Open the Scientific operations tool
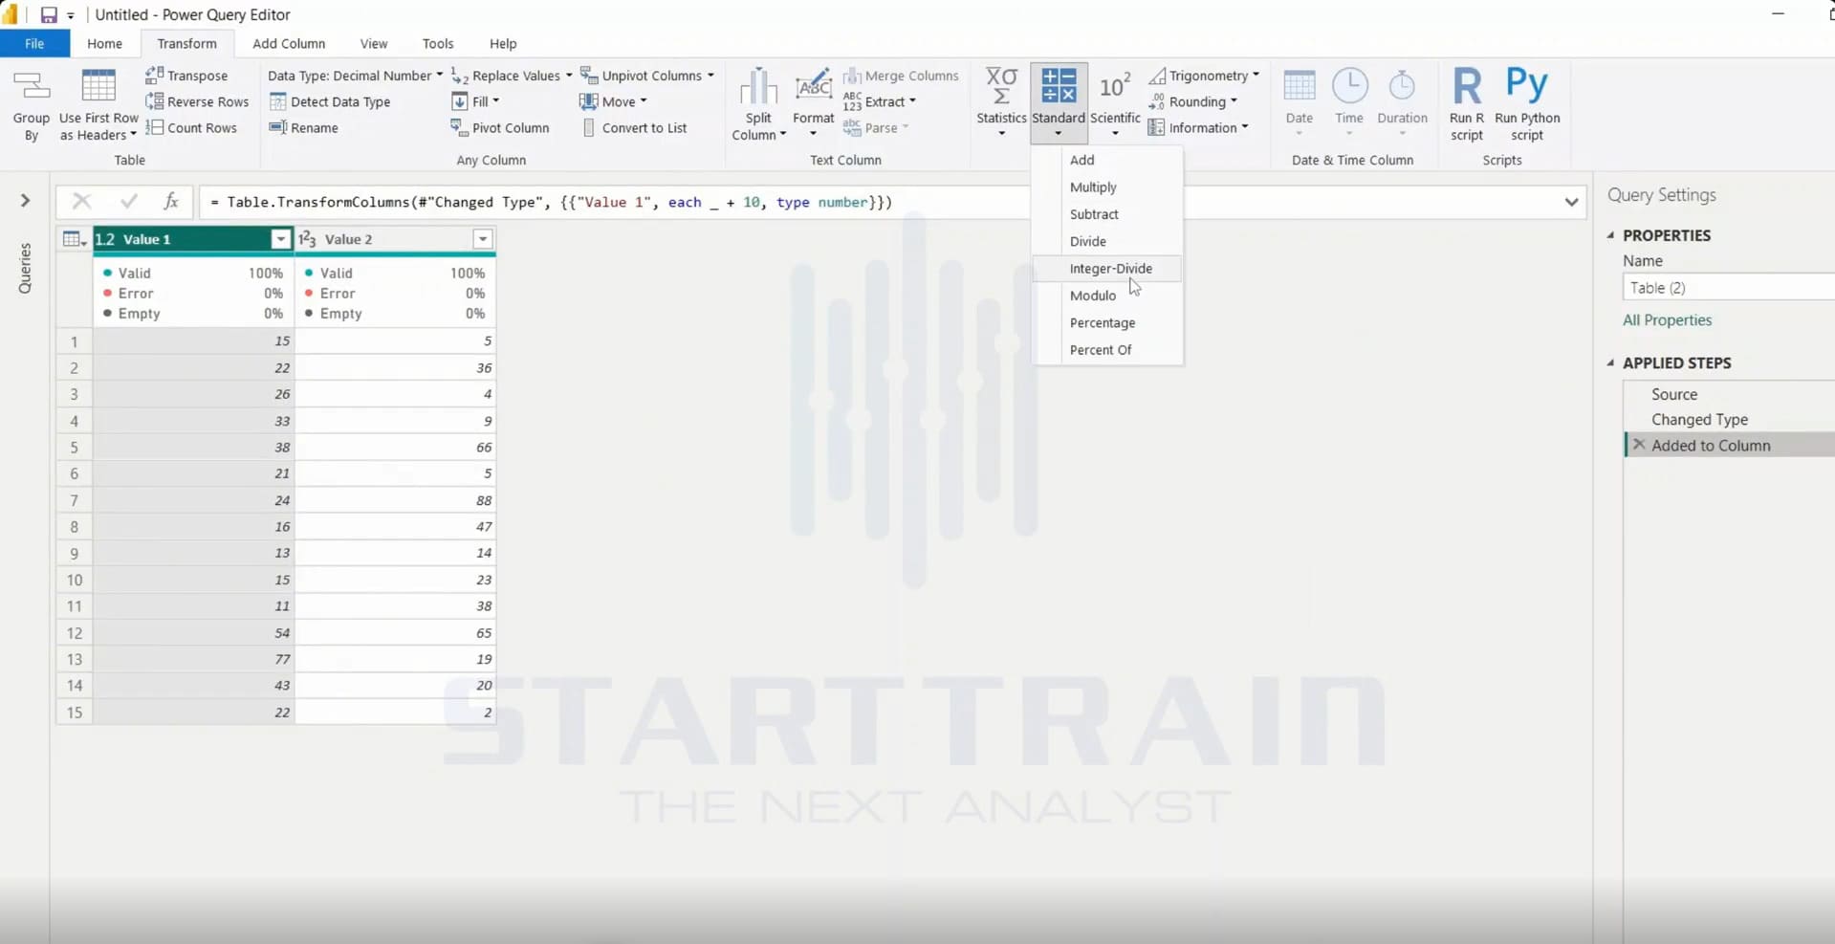Image resolution: width=1835 pixels, height=944 pixels. tap(1115, 102)
